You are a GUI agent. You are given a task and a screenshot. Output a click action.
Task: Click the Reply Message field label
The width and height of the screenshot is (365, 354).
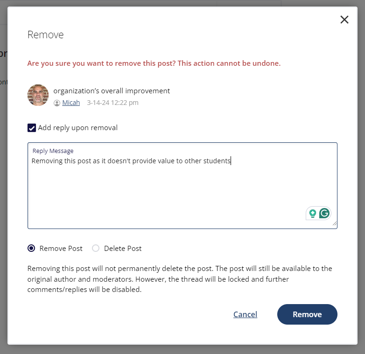pyautogui.click(x=53, y=151)
